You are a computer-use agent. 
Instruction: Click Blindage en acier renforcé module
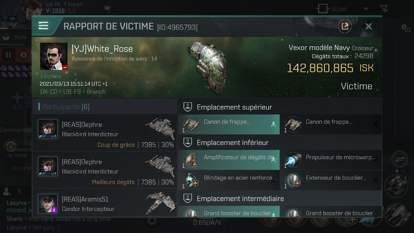(229, 180)
